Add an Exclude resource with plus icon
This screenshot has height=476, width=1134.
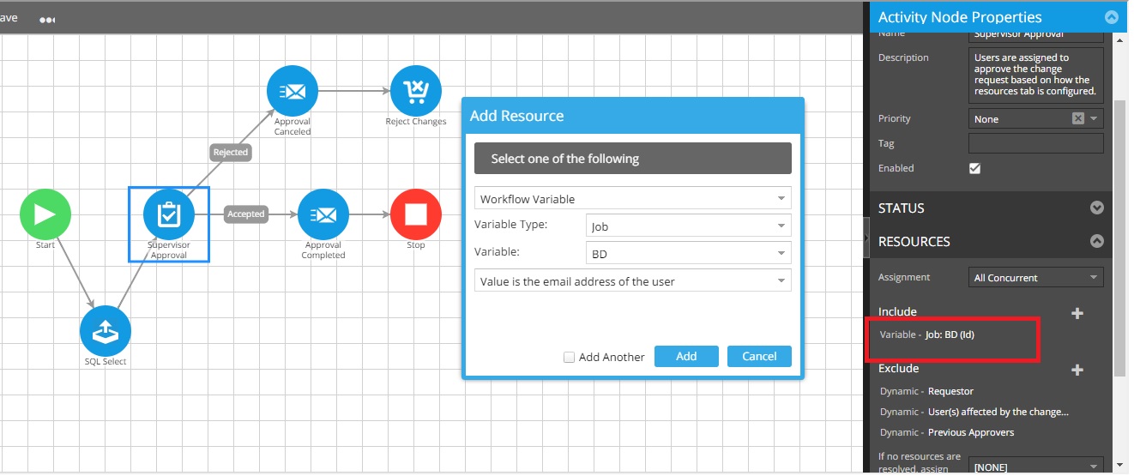coord(1077,370)
